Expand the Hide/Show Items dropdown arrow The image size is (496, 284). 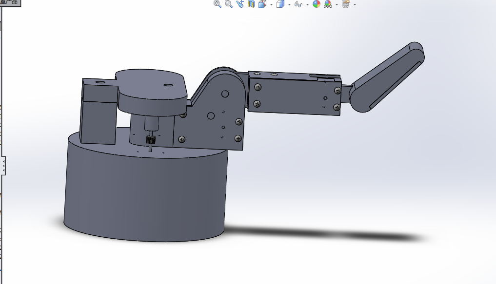[307, 4]
